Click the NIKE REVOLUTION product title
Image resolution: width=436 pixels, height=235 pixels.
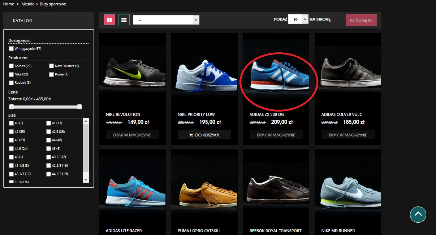tap(123, 114)
